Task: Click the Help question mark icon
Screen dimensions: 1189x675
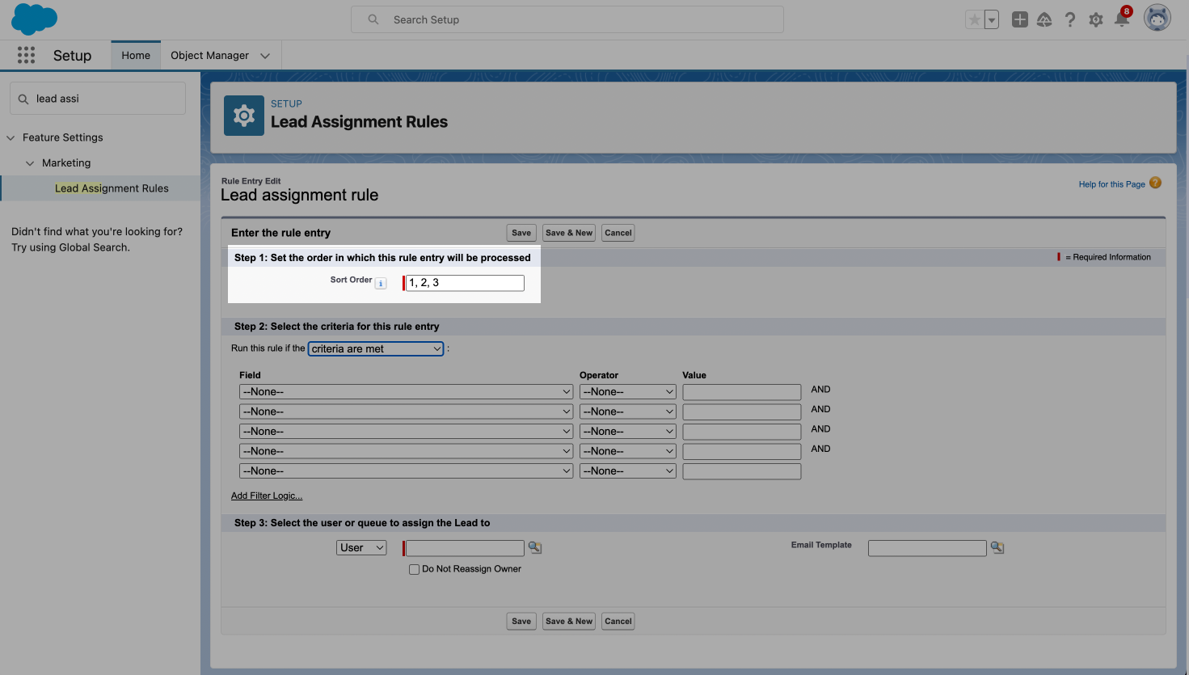Action: 1069,20
